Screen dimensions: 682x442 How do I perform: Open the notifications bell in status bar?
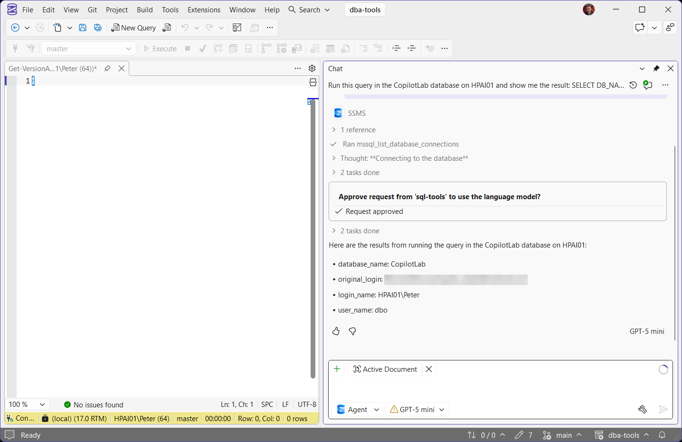tap(662, 435)
